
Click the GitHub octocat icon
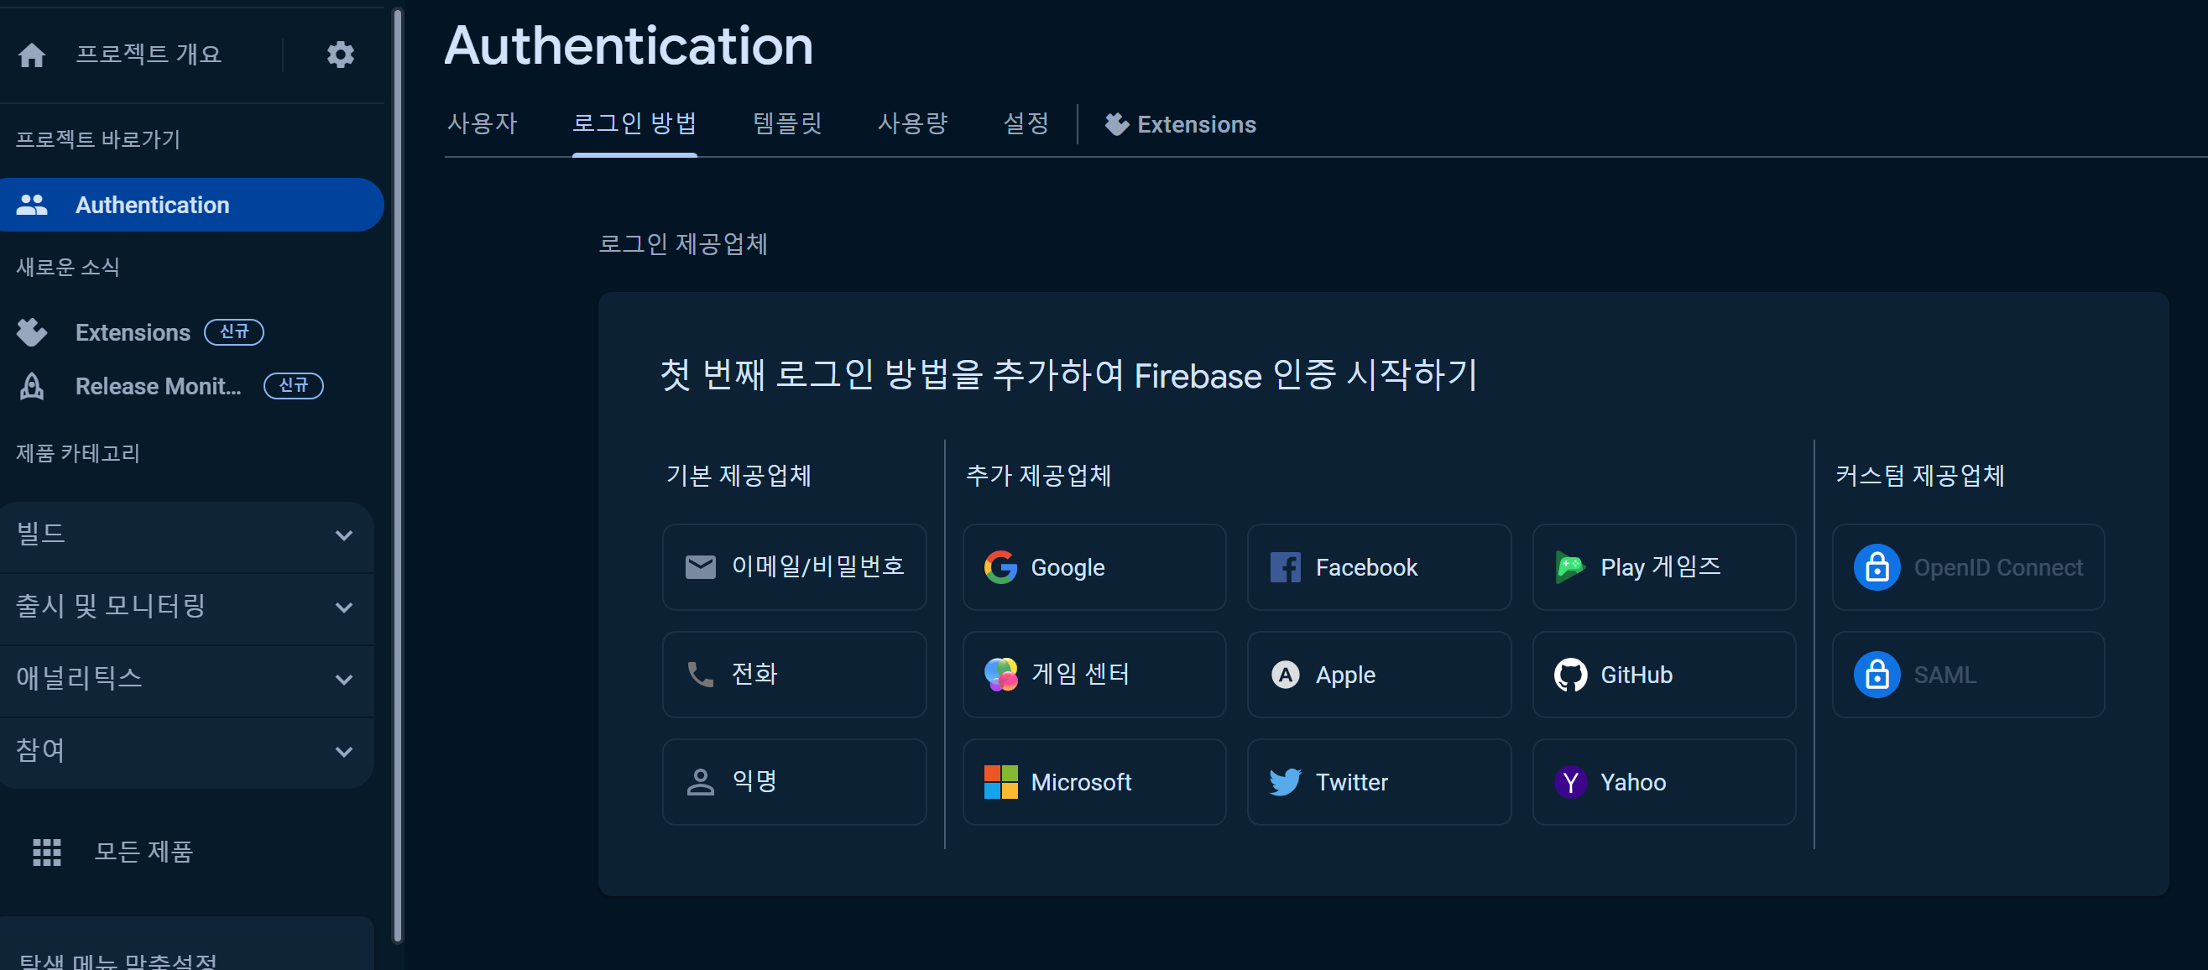click(1570, 675)
